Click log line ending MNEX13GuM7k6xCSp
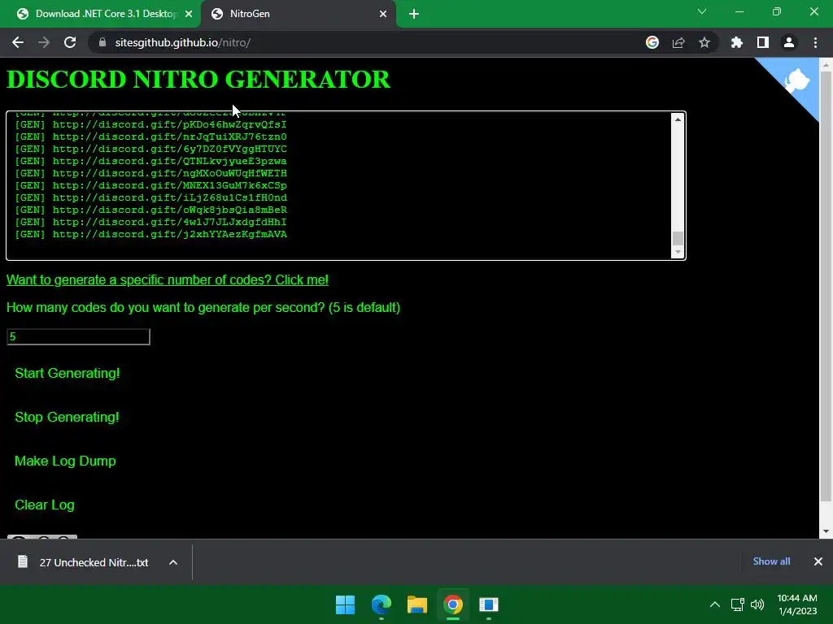The image size is (833, 624). click(x=150, y=186)
